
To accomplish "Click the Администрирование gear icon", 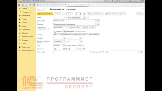I will coord(20,51).
